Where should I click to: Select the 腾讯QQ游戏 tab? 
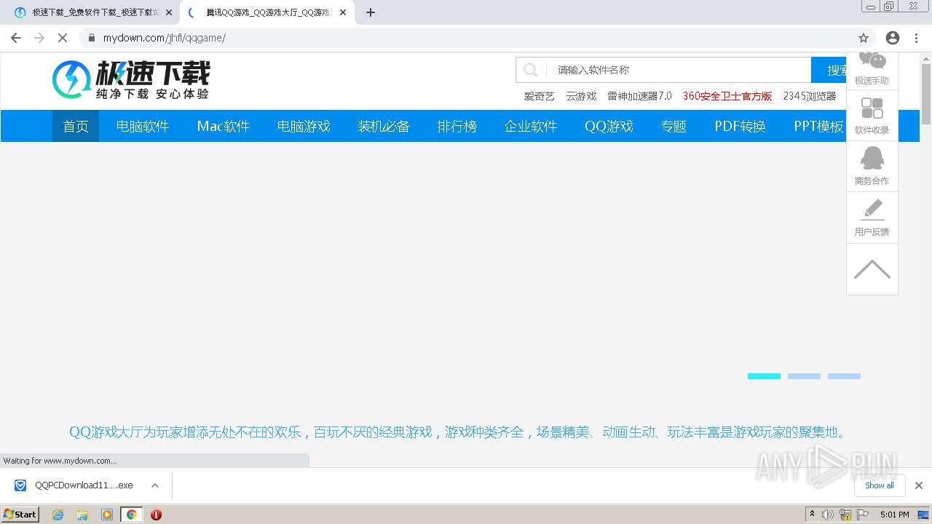pyautogui.click(x=267, y=12)
